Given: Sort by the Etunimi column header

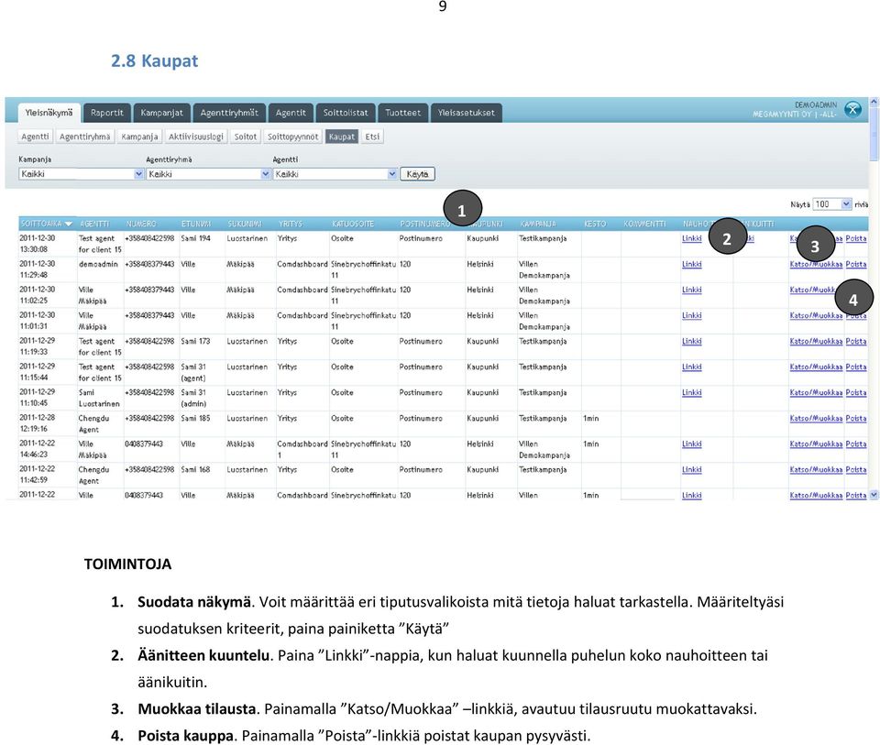Looking at the screenshot, I should coord(196,224).
